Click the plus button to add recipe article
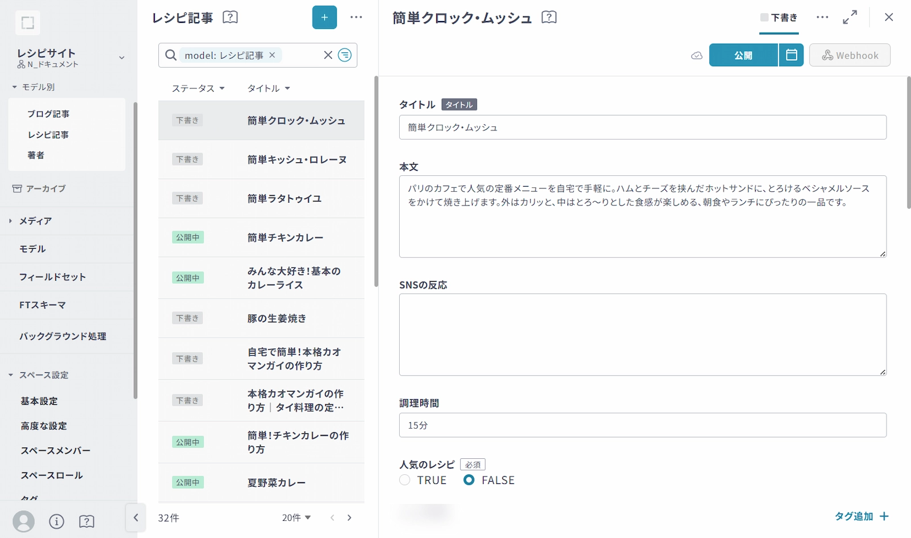Image resolution: width=911 pixels, height=538 pixels. point(325,18)
